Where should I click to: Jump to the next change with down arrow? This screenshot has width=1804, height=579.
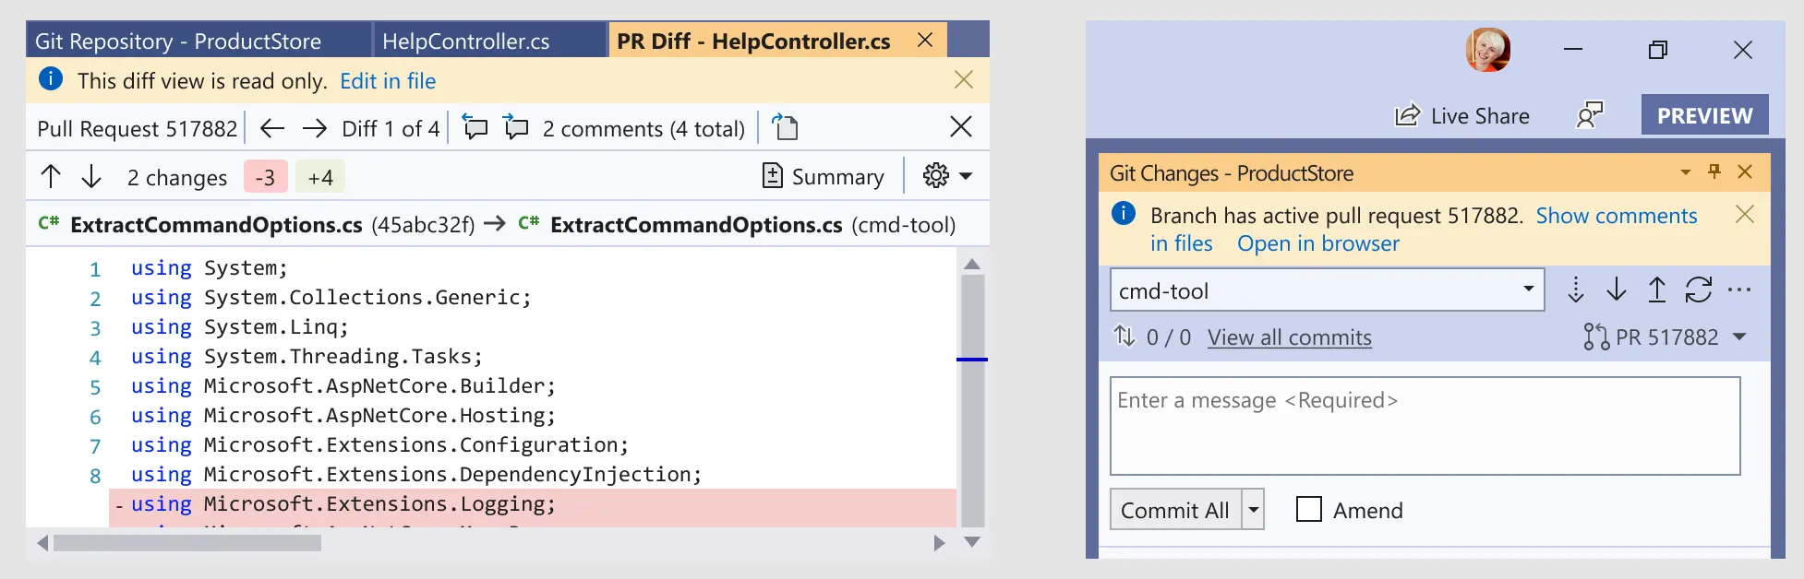(91, 176)
